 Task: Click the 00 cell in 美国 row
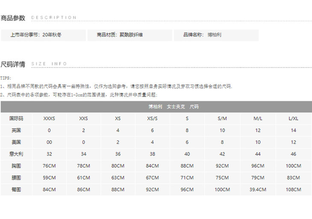(49, 142)
